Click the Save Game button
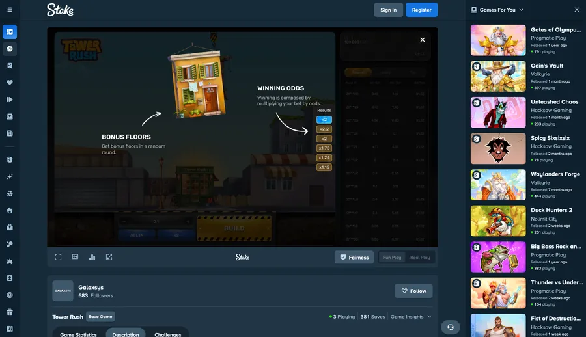Screen dimensions: 586x337 click(x=100, y=316)
